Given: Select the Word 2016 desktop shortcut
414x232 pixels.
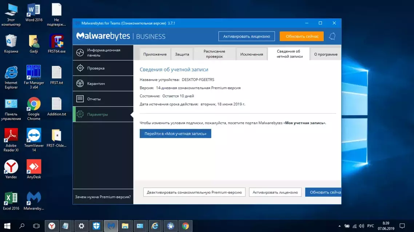Looking at the screenshot, I should click(x=34, y=13).
